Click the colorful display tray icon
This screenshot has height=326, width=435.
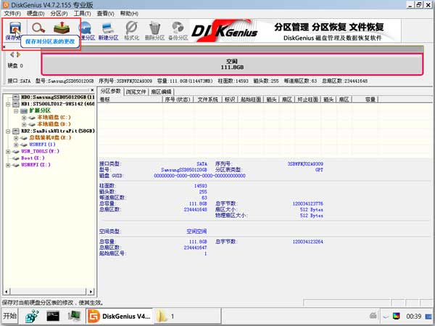click(396, 316)
